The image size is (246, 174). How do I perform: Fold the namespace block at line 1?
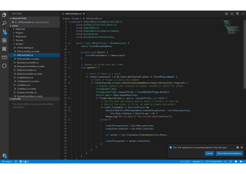[x=69, y=22]
